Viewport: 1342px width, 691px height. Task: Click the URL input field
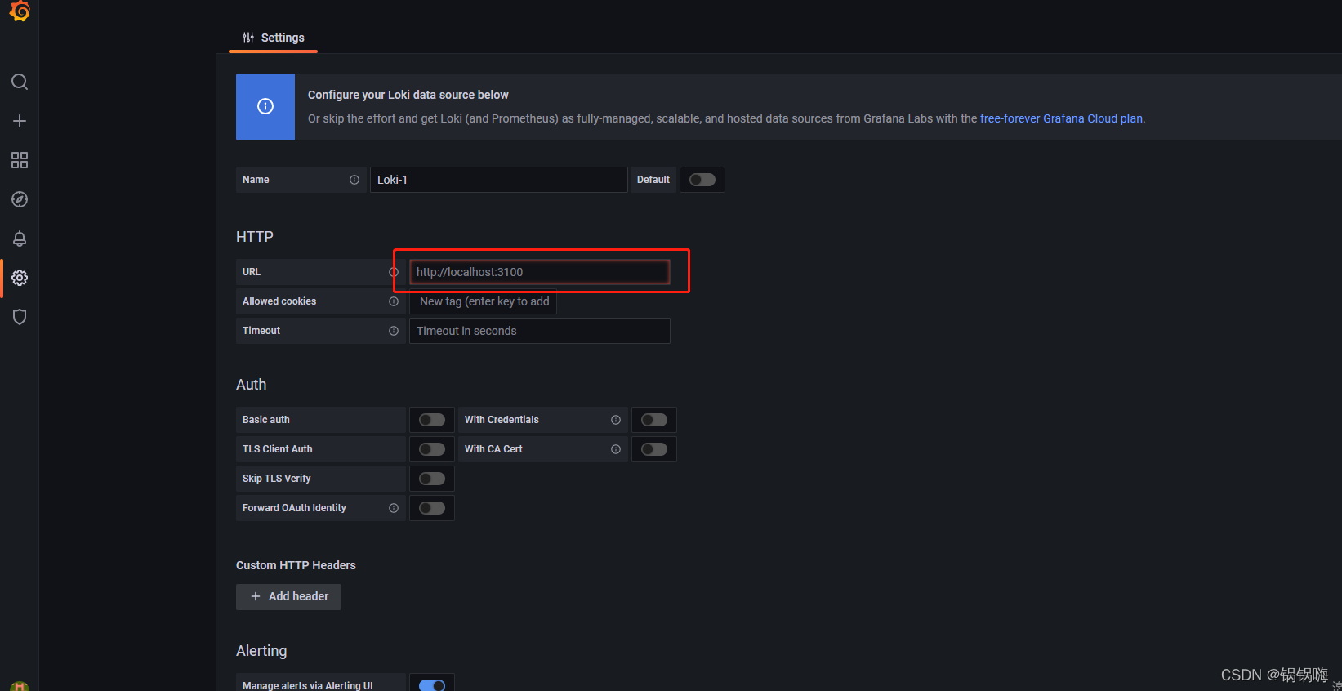pos(539,272)
